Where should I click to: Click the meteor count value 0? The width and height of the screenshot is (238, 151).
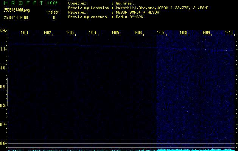[x=54, y=18]
